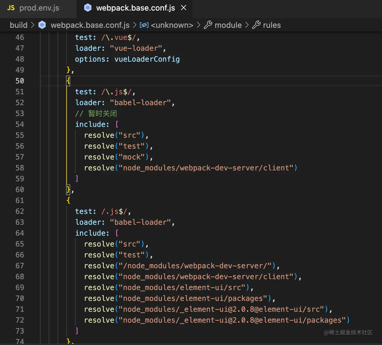Click "babel-loader" string on line 52
Screen dimensions: 382x345
coord(140,103)
